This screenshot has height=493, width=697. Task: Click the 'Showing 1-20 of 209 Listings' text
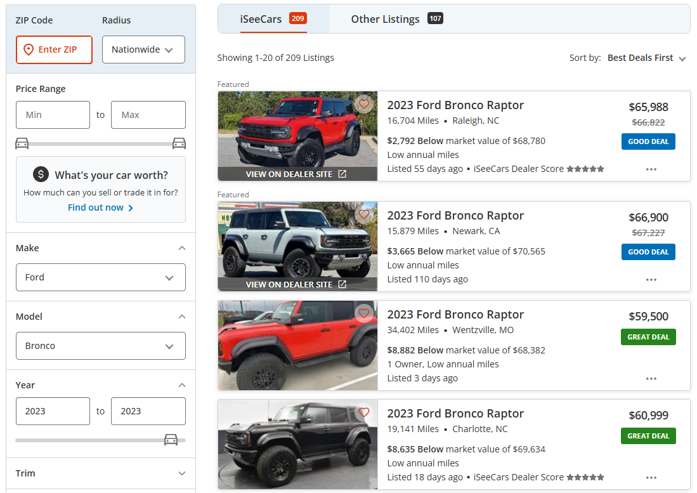(276, 58)
